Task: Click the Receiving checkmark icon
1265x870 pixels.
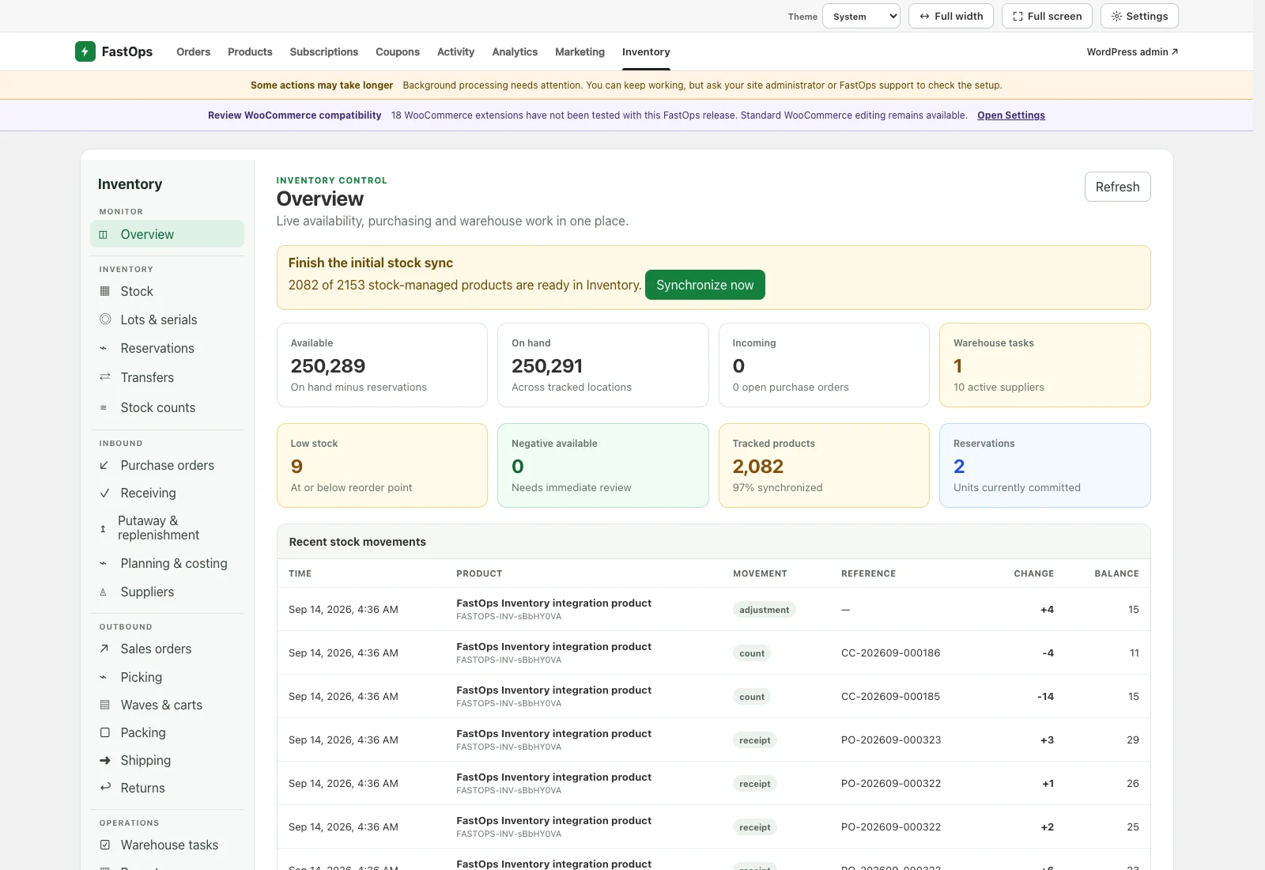Action: (x=104, y=494)
